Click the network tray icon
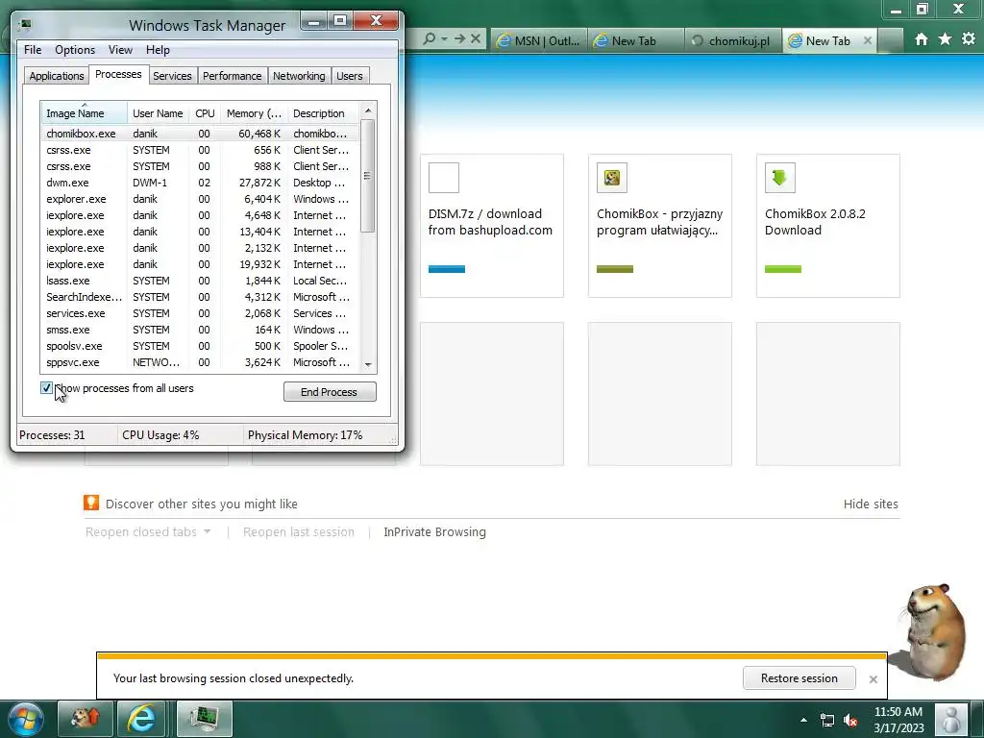The width and height of the screenshot is (984, 738). click(827, 721)
